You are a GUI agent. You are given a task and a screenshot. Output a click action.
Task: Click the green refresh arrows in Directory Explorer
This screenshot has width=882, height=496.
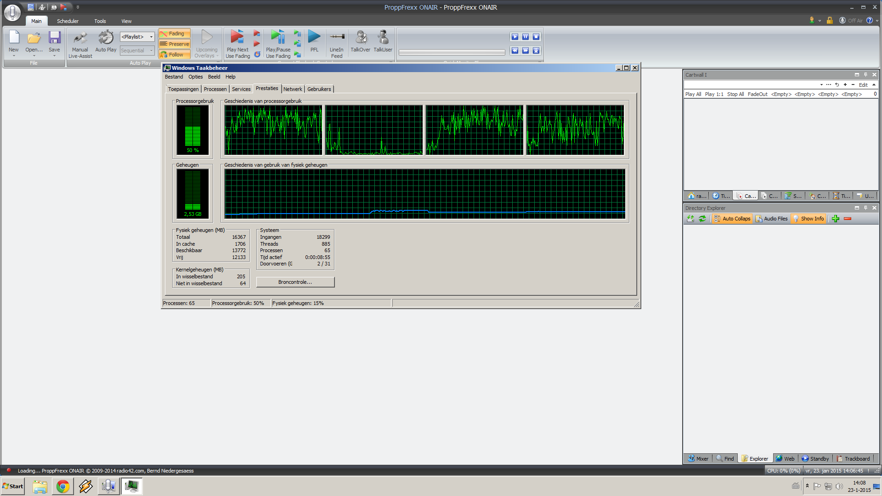[x=702, y=219]
